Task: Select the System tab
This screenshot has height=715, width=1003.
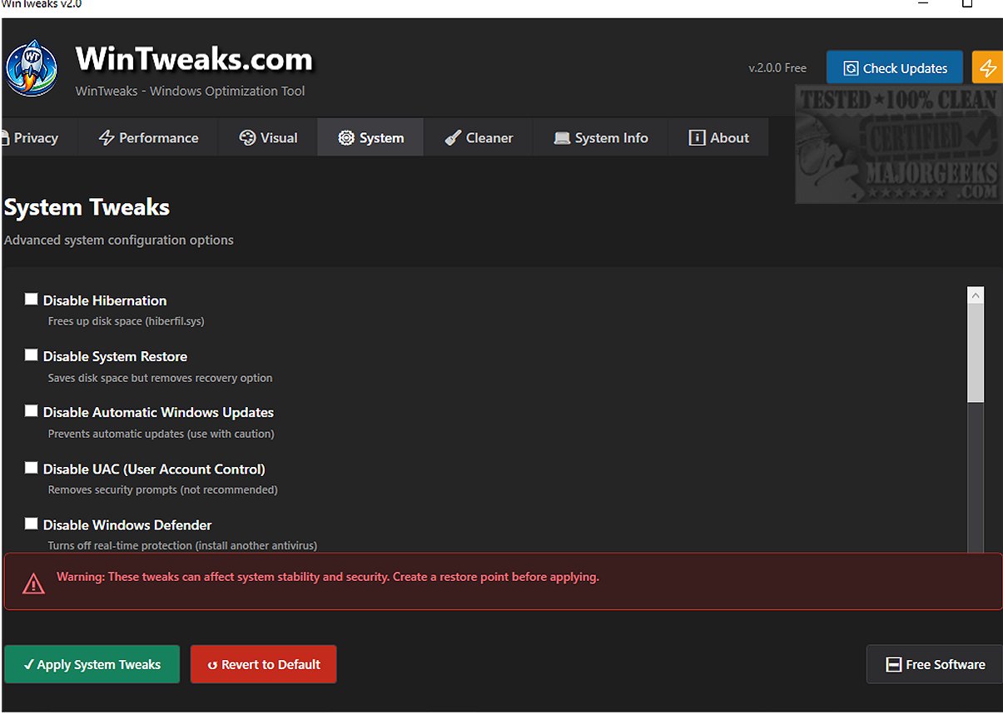Action: click(371, 138)
